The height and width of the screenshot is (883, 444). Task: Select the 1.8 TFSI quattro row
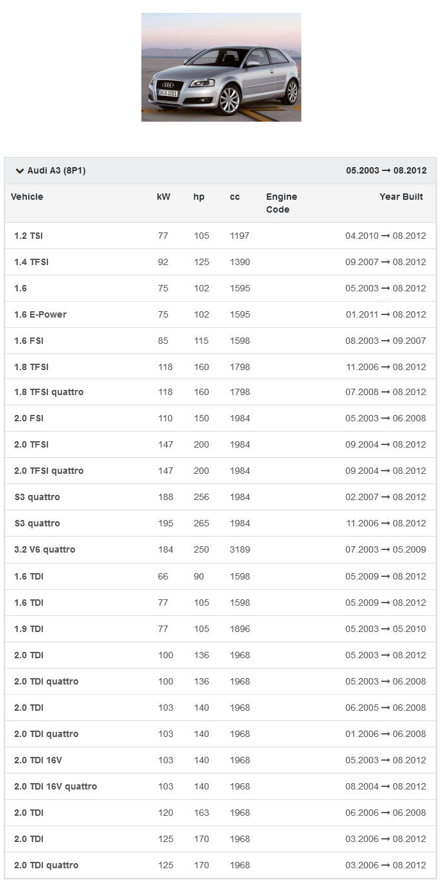[x=49, y=392]
